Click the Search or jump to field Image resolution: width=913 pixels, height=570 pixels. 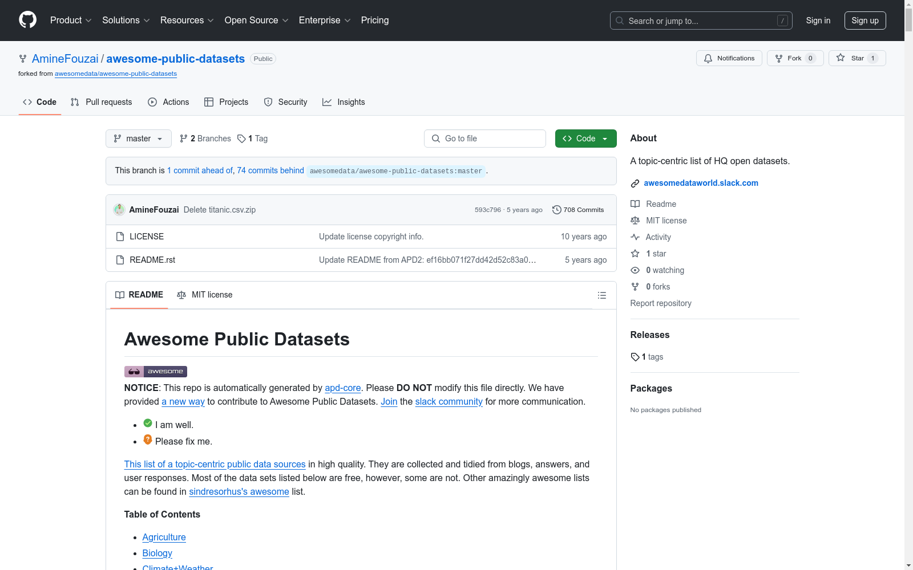(701, 21)
